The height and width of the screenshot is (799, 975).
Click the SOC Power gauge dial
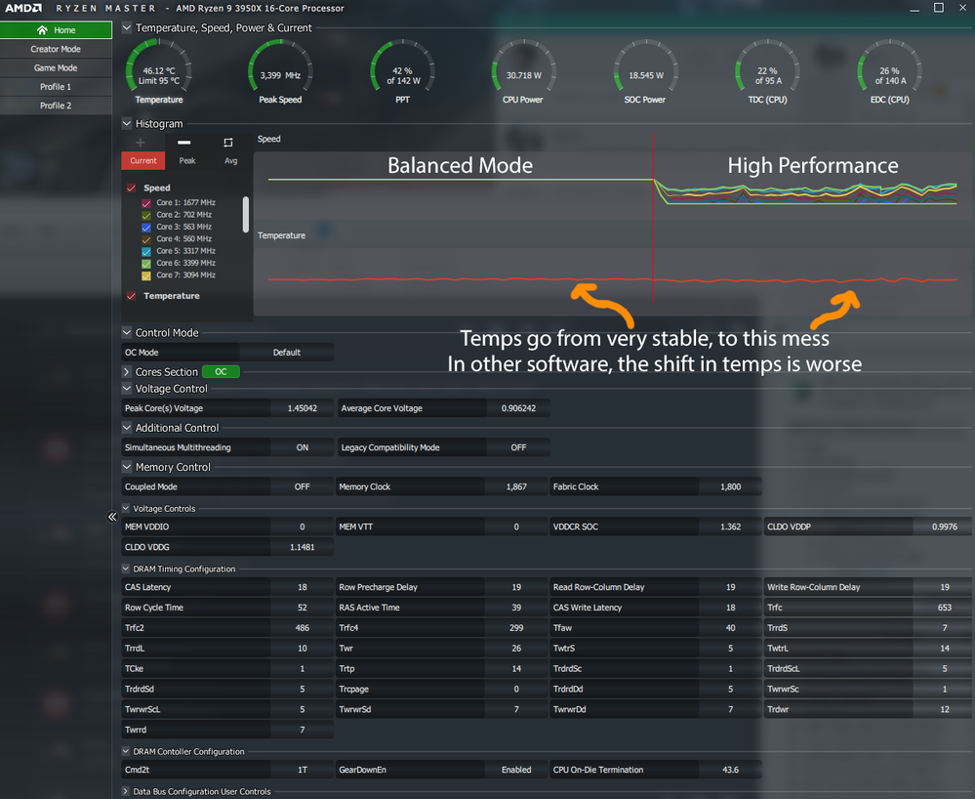click(645, 67)
